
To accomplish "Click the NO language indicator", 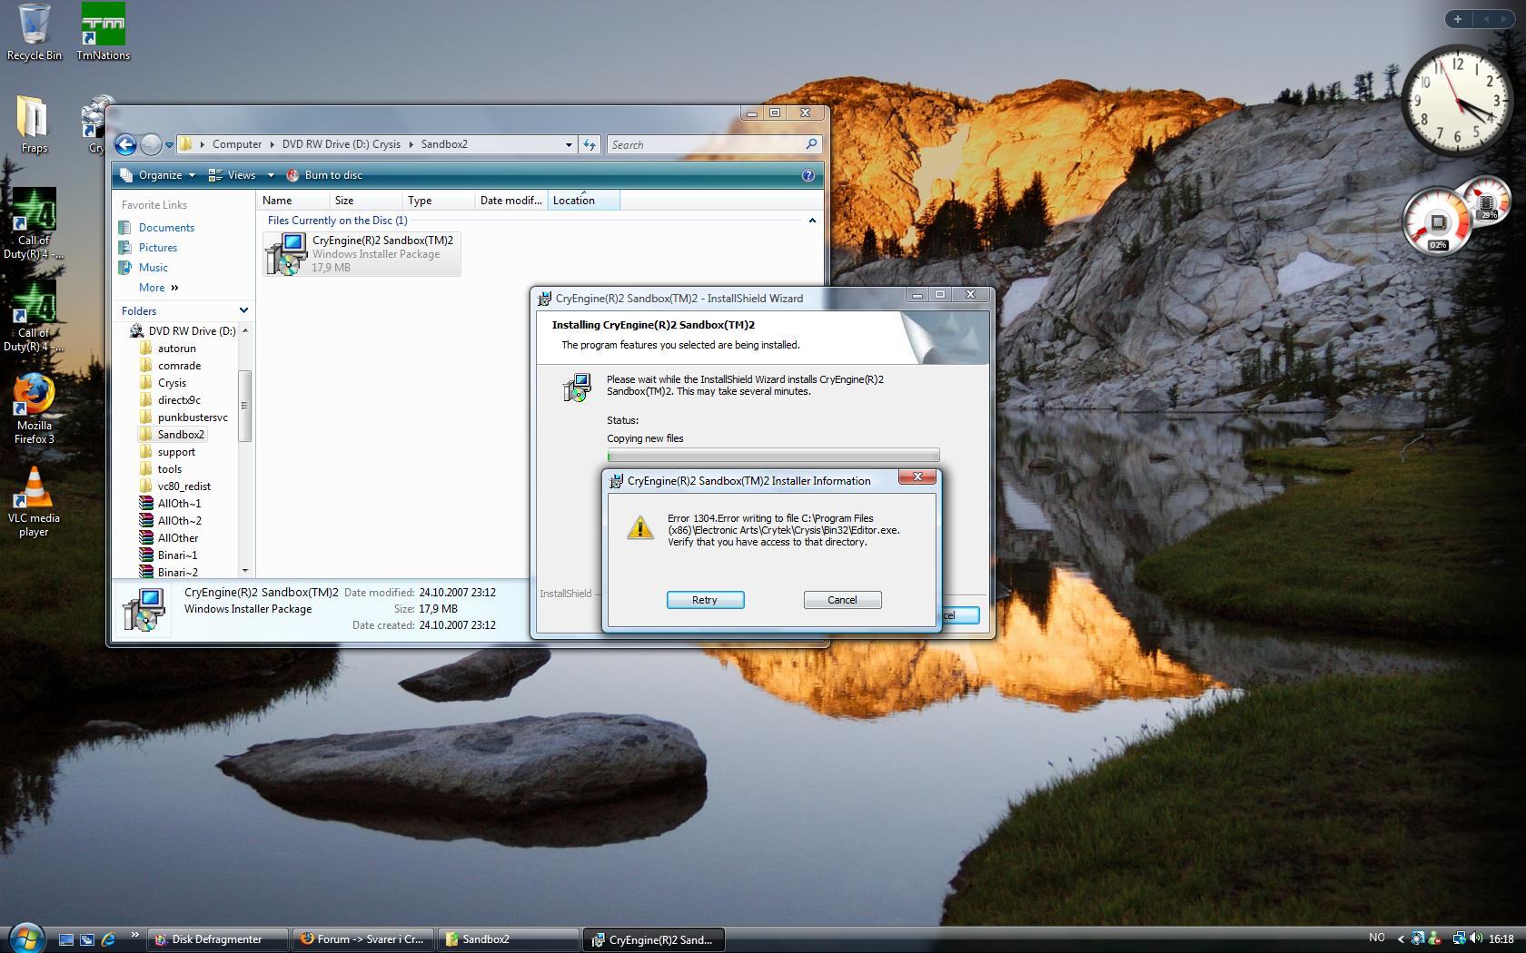I will 1376,938.
